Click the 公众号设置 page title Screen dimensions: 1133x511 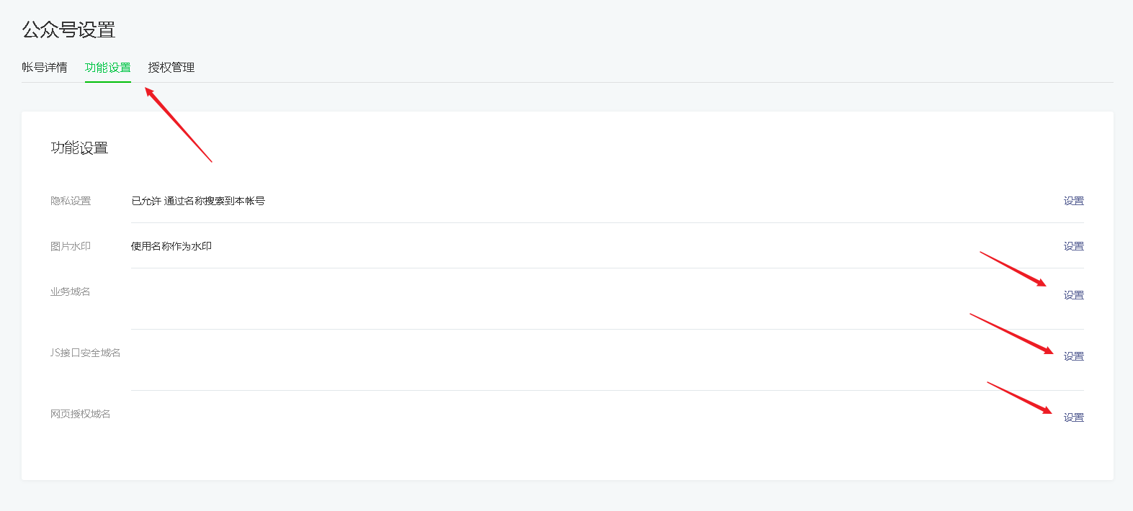pos(68,30)
